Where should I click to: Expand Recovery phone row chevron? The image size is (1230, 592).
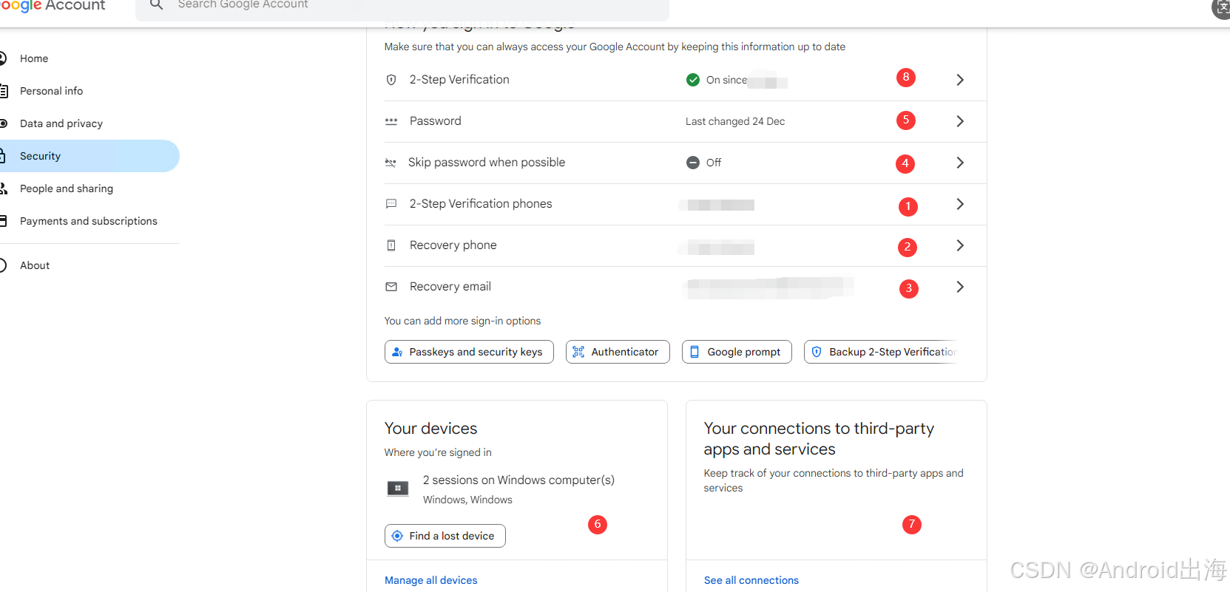point(960,245)
